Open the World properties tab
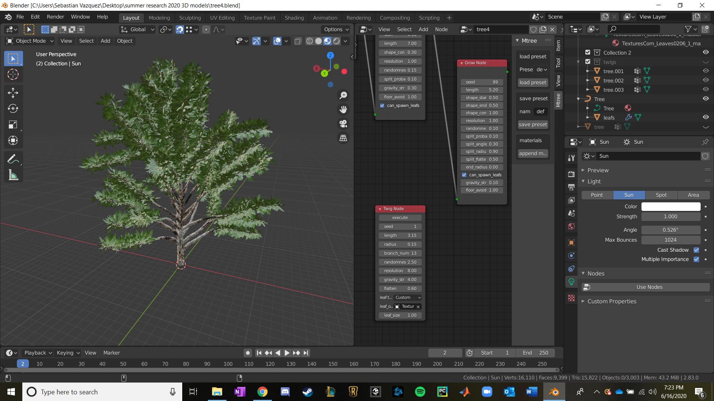The height and width of the screenshot is (401, 714). [572, 226]
